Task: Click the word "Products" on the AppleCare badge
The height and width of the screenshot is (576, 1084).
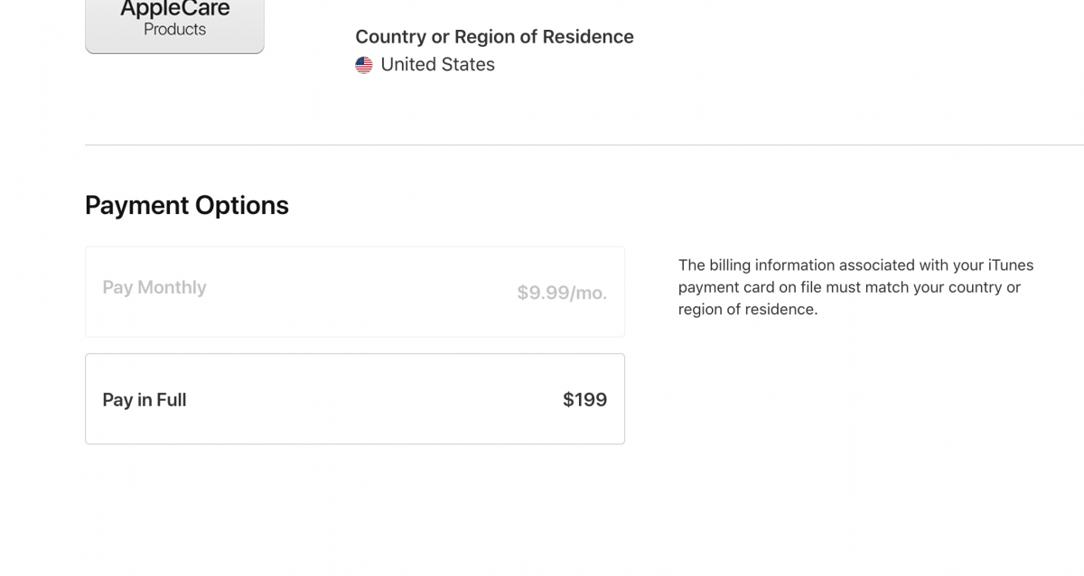Action: (x=175, y=30)
